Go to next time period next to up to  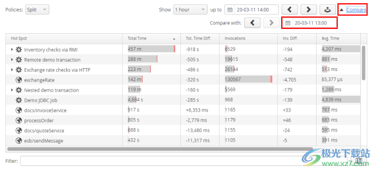click(309, 10)
